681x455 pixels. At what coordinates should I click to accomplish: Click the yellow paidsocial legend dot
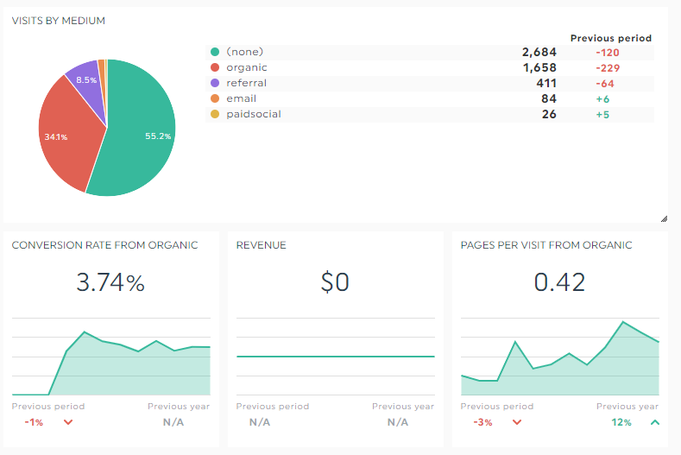click(215, 114)
